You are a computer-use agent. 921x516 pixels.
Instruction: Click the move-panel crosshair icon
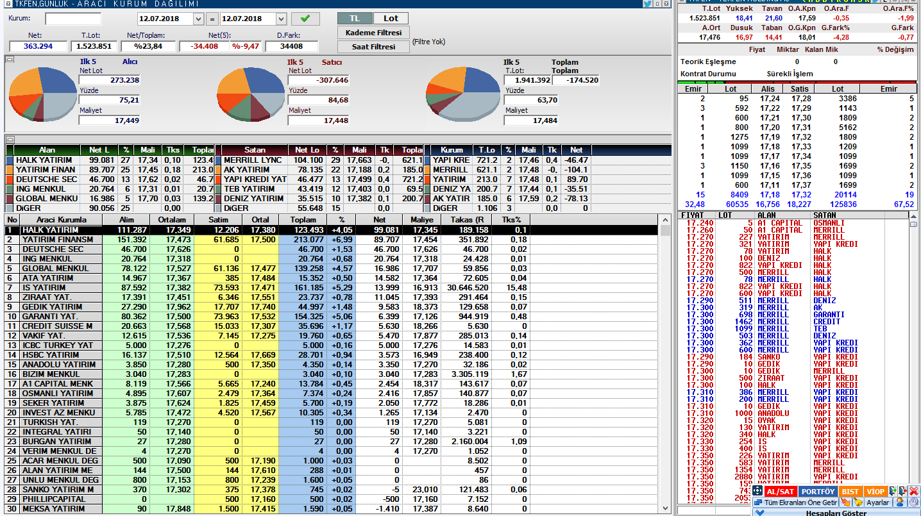(x=757, y=491)
